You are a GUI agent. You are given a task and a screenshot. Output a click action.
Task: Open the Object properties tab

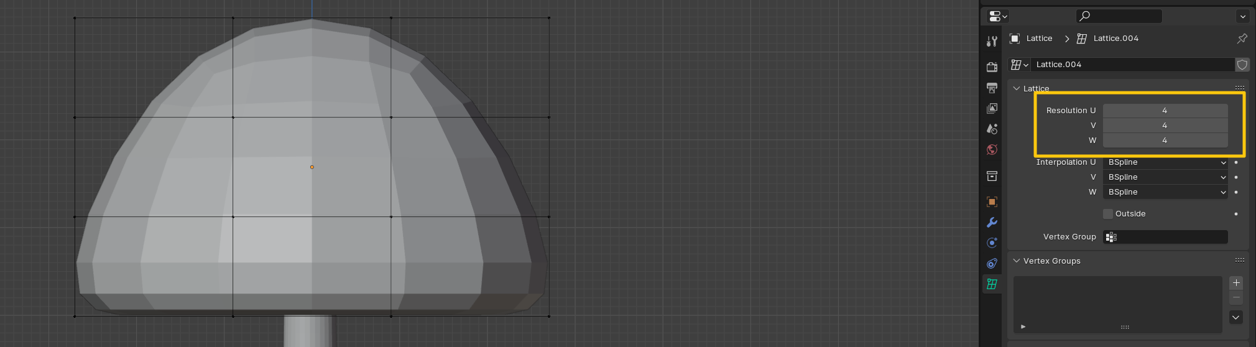click(x=992, y=201)
